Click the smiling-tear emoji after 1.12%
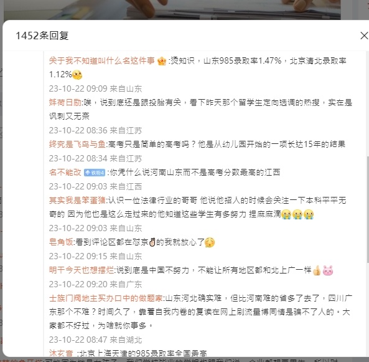 click(x=77, y=75)
